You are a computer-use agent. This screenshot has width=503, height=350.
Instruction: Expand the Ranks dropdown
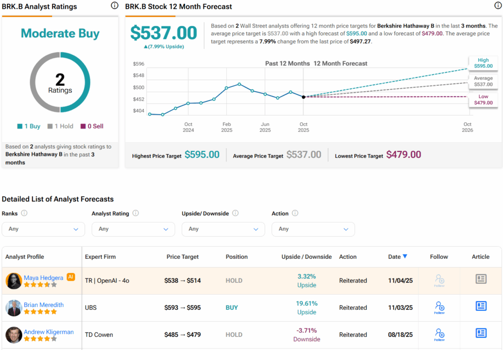coord(43,229)
